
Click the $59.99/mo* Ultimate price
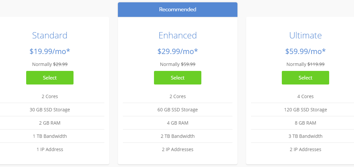pyautogui.click(x=305, y=51)
